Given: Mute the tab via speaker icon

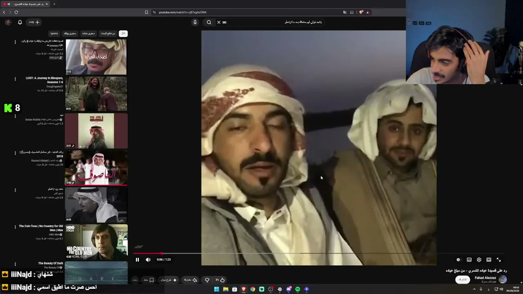Looking at the screenshot, I should click(9, 4).
